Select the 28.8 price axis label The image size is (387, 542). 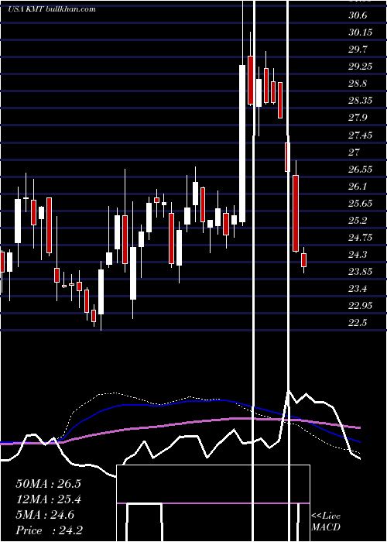358,84
